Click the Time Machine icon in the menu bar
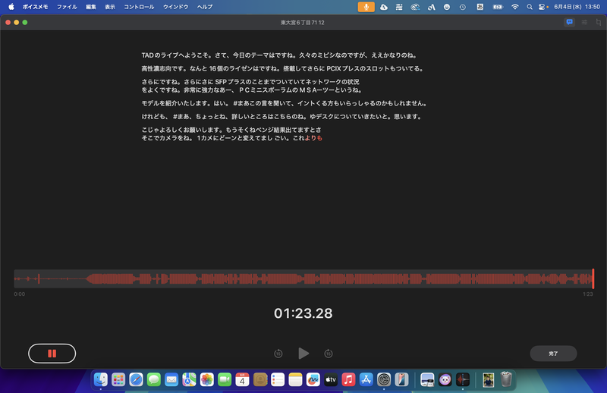Viewport: 607px width, 393px height. [463, 7]
